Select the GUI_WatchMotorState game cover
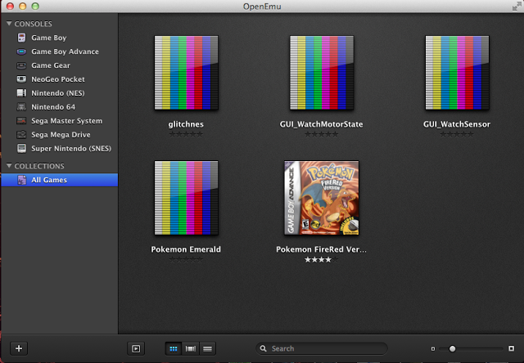524x363 pixels. (x=322, y=73)
